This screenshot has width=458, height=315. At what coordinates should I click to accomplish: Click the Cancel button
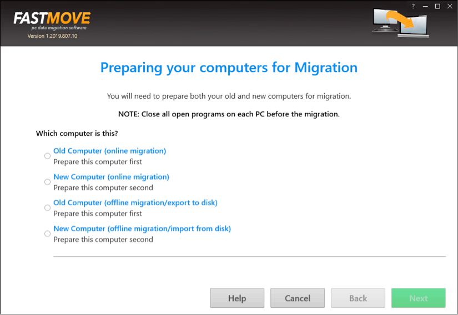[x=298, y=298]
